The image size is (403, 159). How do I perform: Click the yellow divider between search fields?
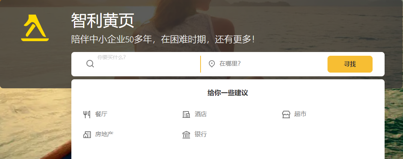[x=201, y=64]
